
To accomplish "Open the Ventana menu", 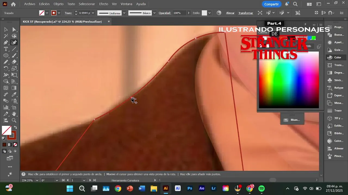I will tap(126, 4).
